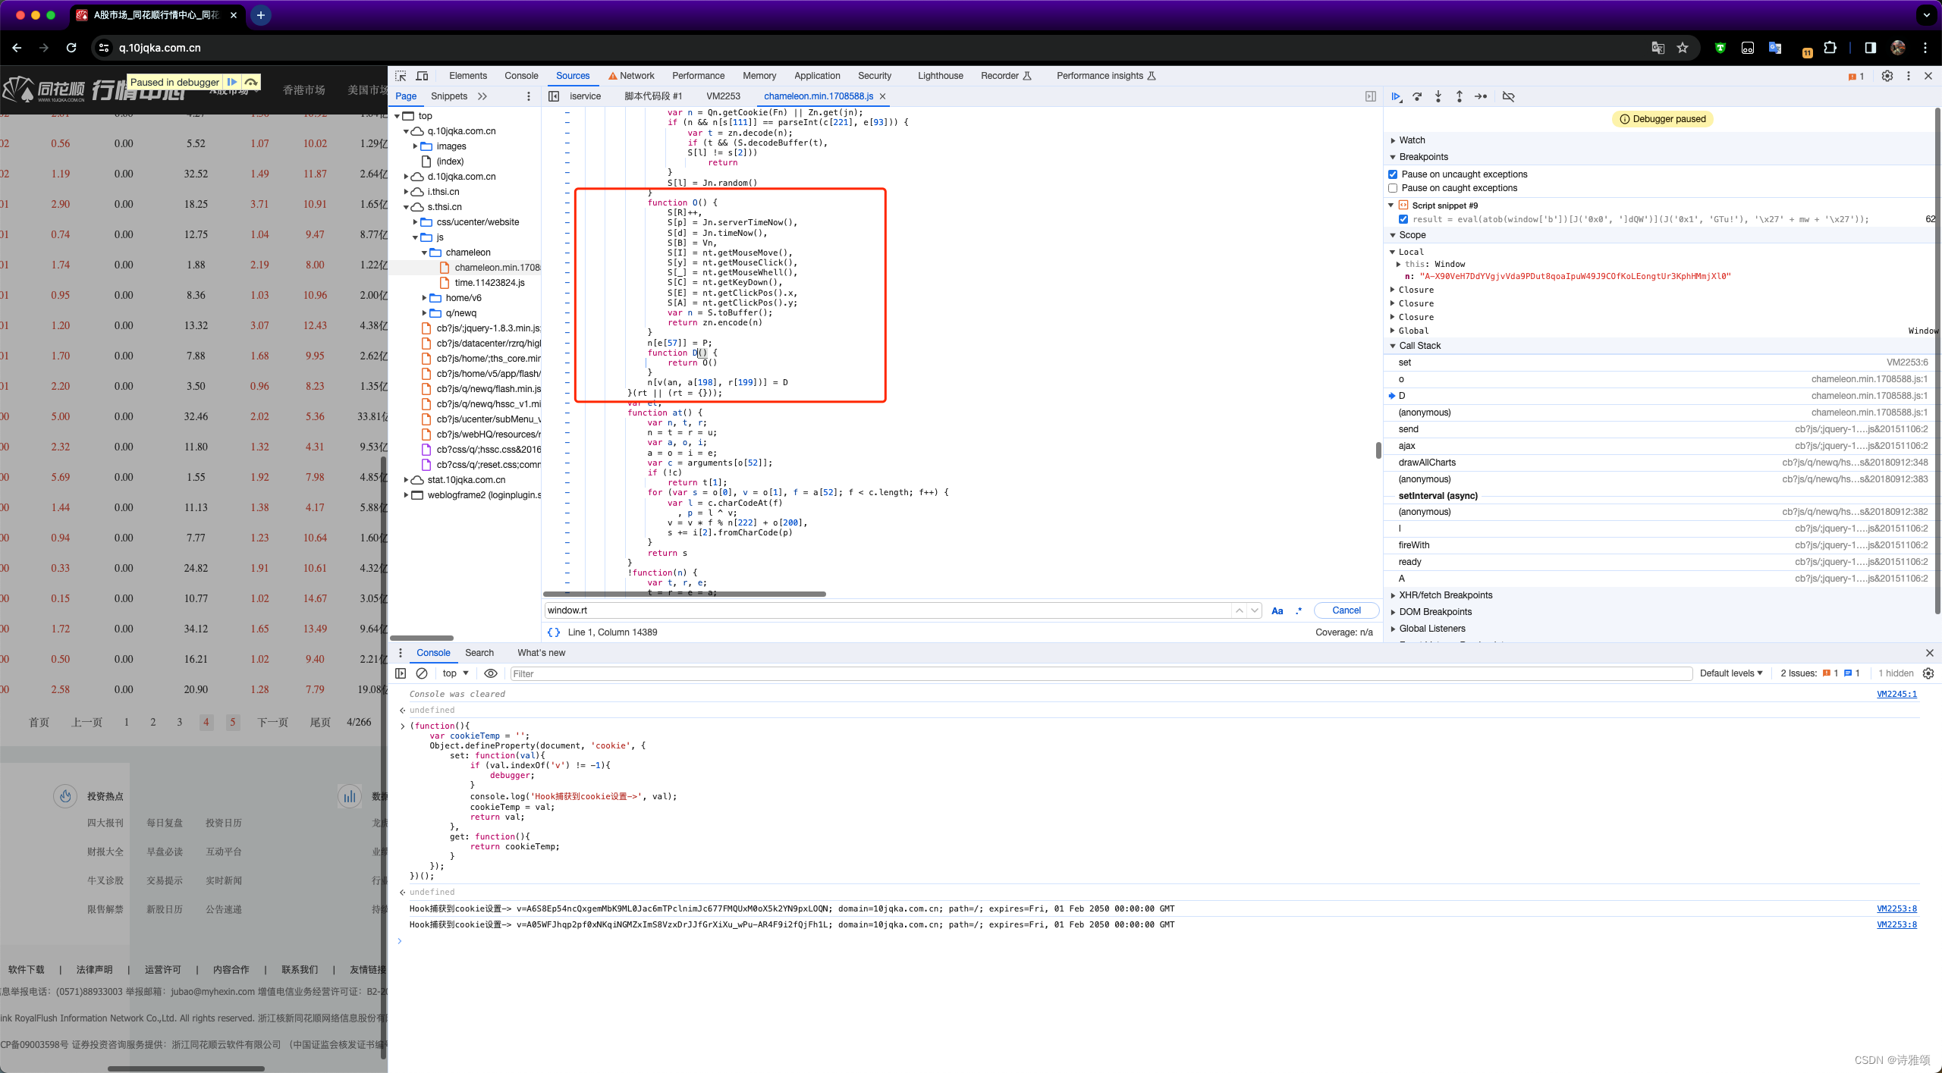Image resolution: width=1942 pixels, height=1073 pixels.
Task: Expand the d.10jqka.com.cn tree node
Action: [x=407, y=177]
